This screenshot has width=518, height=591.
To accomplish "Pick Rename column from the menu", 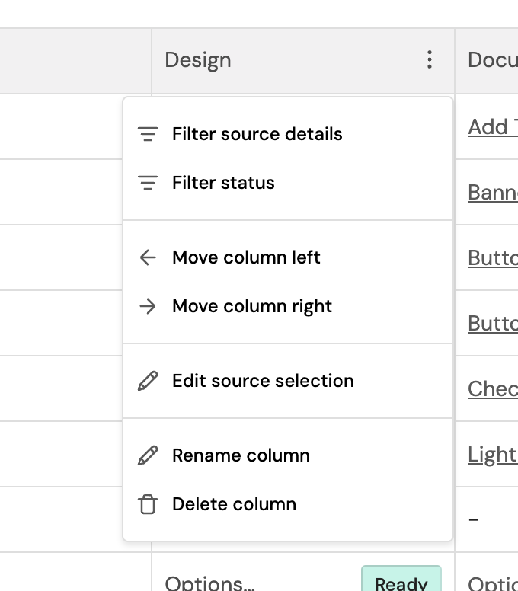I will (241, 456).
